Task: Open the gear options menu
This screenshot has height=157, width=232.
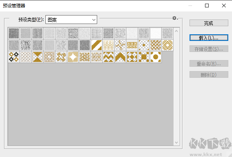Action: click(x=175, y=18)
